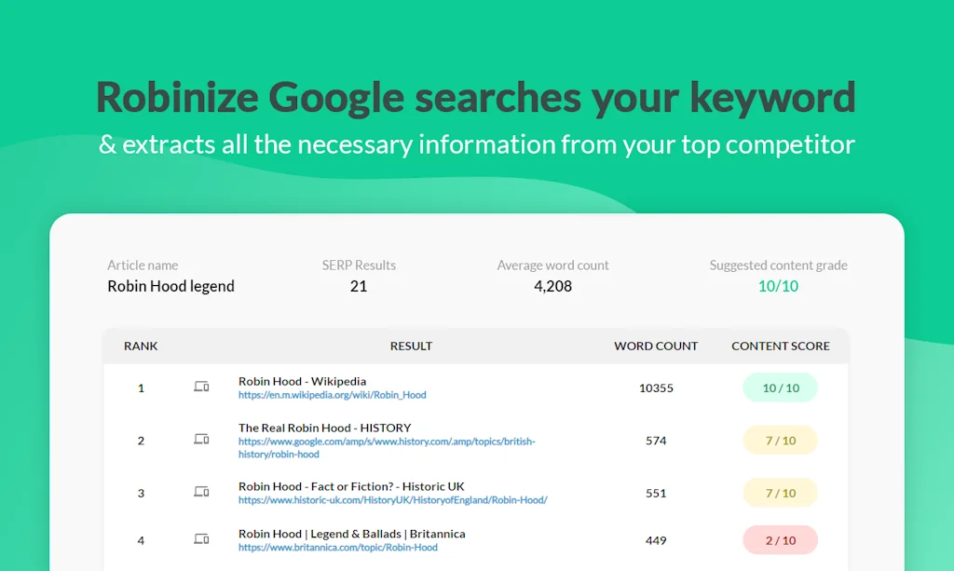Sort by the CONTENT SCORE column header

coord(780,346)
